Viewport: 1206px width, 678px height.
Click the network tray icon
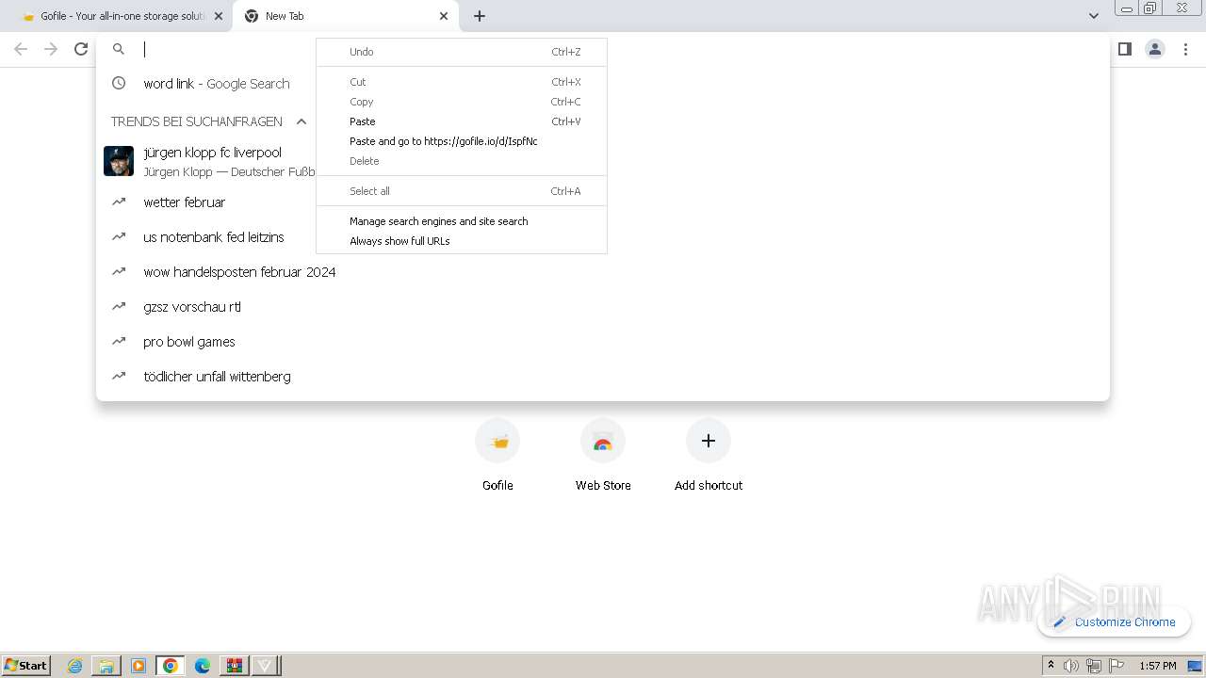click(1094, 666)
